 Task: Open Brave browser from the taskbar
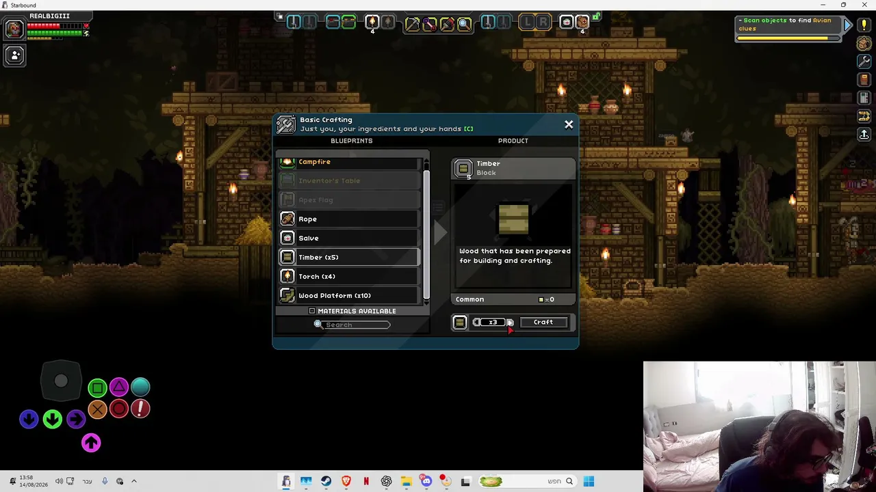pyautogui.click(x=346, y=481)
